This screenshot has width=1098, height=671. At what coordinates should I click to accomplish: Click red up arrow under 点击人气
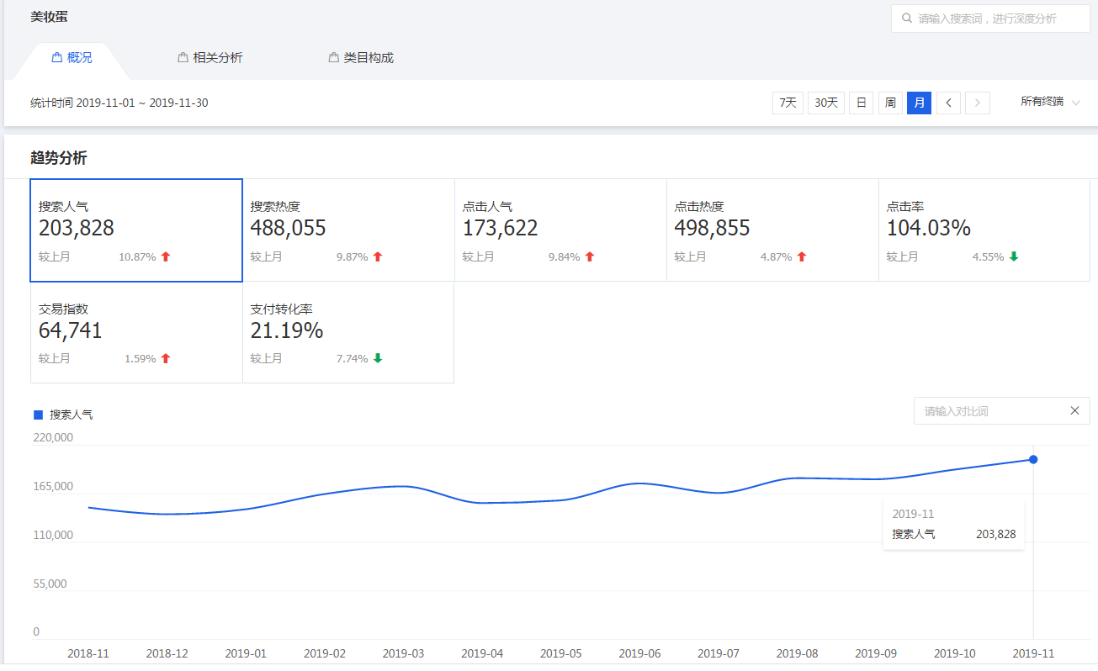[590, 256]
